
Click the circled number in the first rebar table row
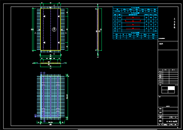click(x=115, y=18)
